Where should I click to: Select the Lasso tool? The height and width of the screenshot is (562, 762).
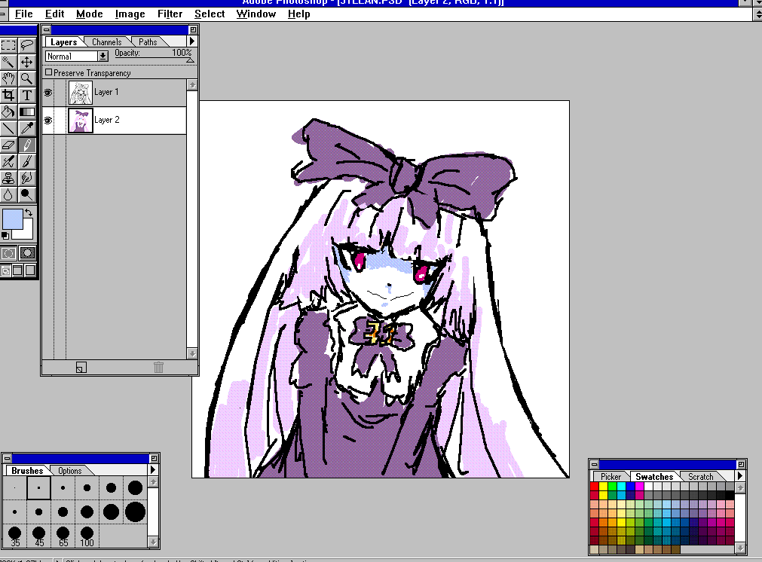[x=26, y=45]
